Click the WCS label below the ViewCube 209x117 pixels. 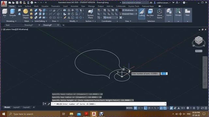[199, 51]
